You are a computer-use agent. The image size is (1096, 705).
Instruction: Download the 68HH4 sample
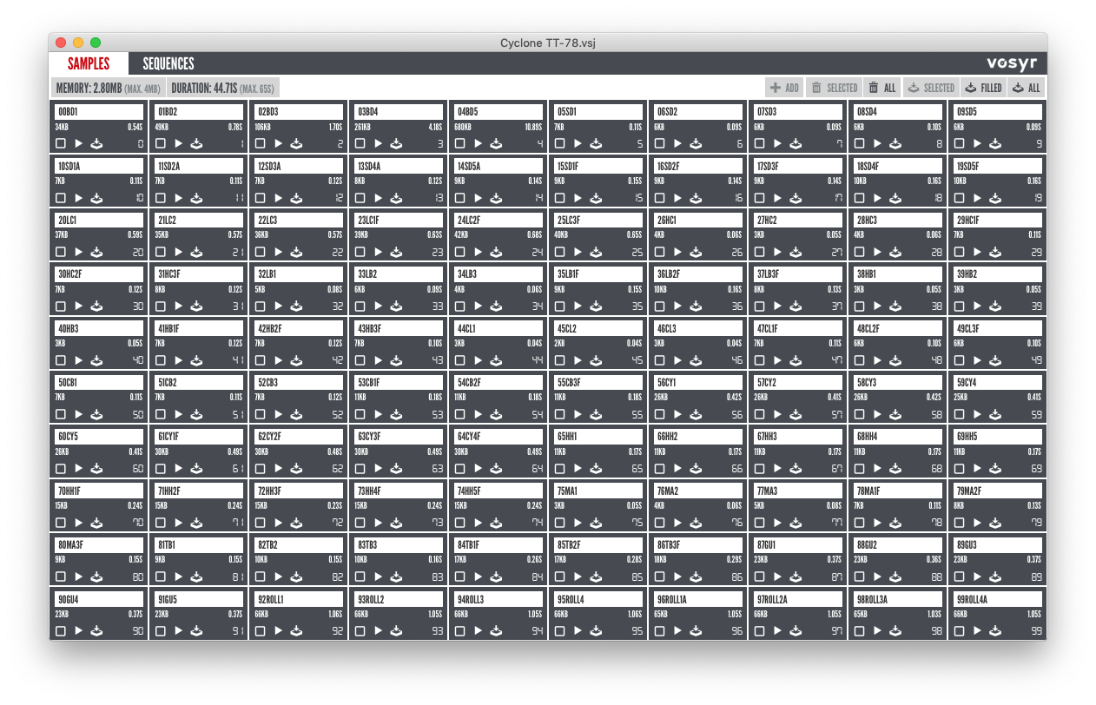[x=895, y=468]
